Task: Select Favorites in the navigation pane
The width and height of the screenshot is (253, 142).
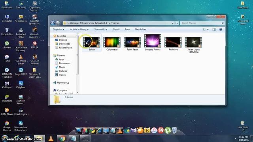Action: (x=61, y=36)
